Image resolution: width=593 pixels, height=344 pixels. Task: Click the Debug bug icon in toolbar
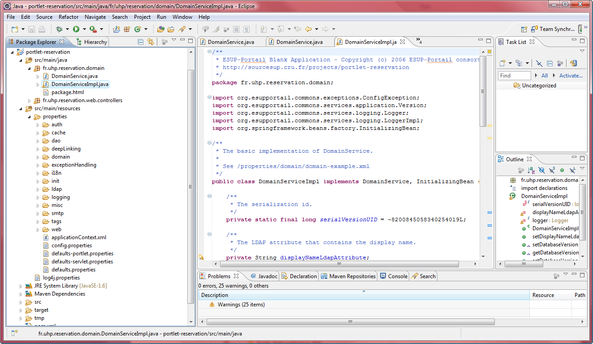[x=59, y=29]
